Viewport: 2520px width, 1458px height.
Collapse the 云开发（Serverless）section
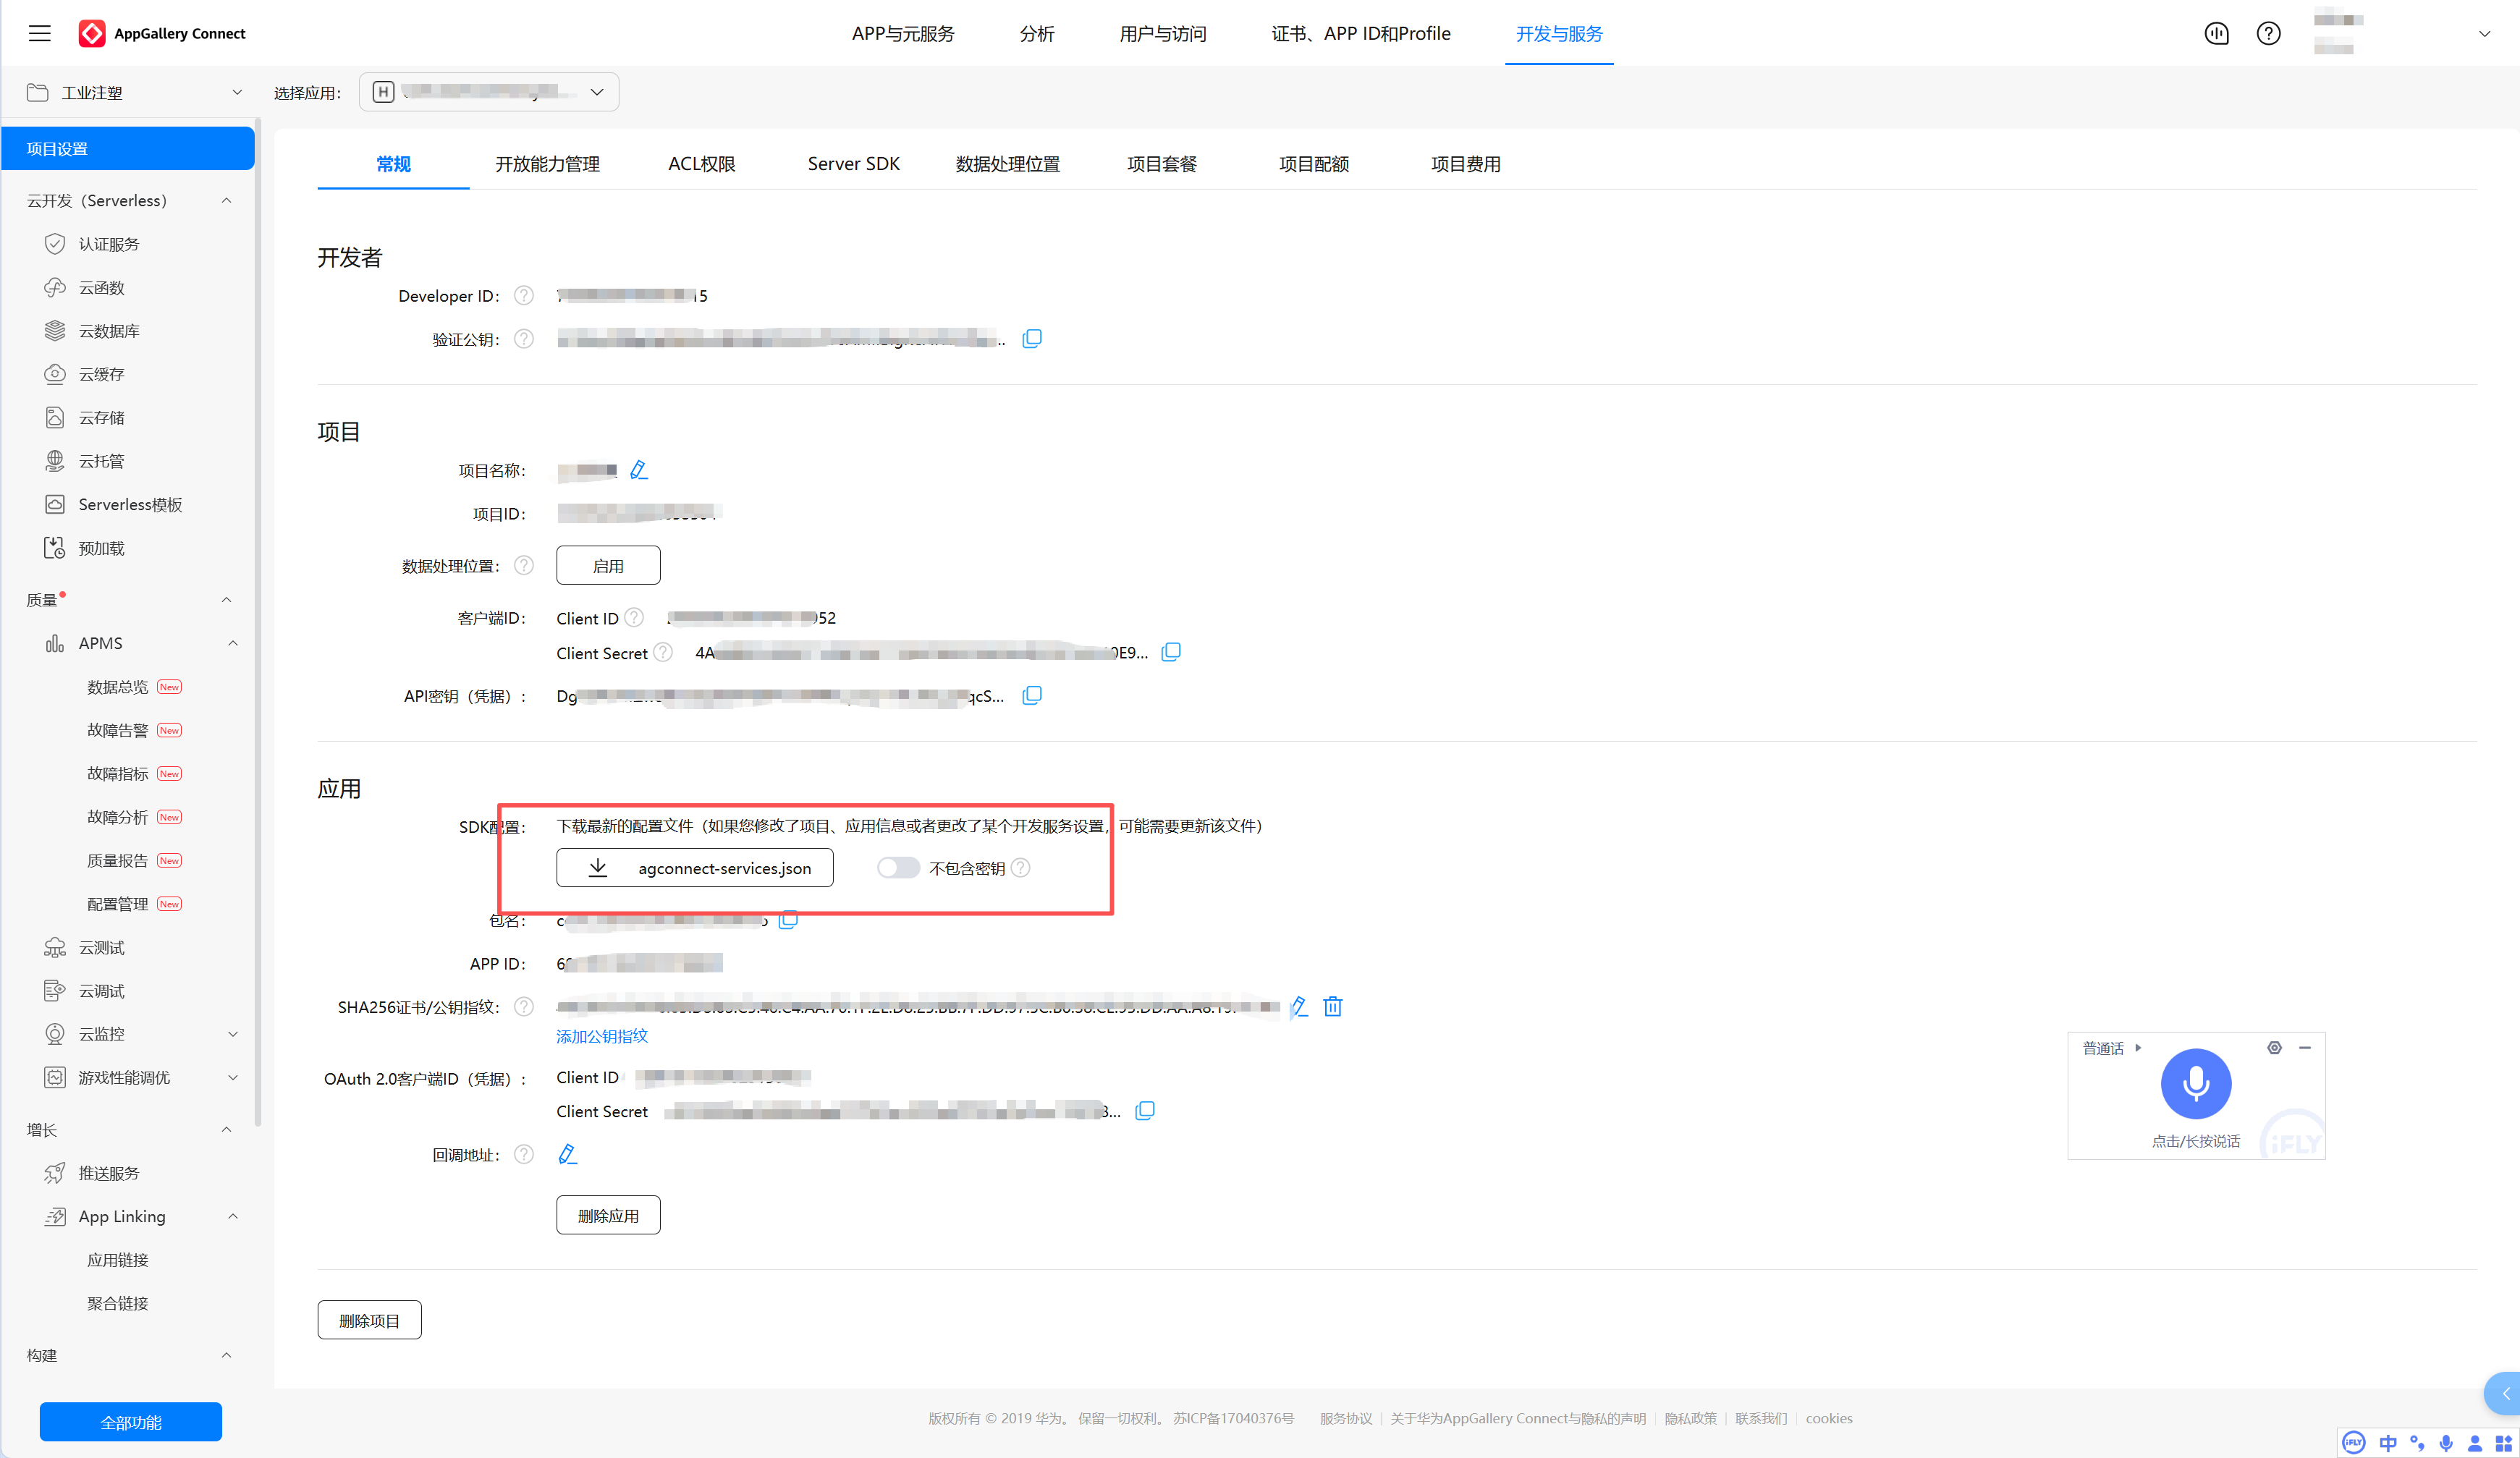(x=226, y=200)
